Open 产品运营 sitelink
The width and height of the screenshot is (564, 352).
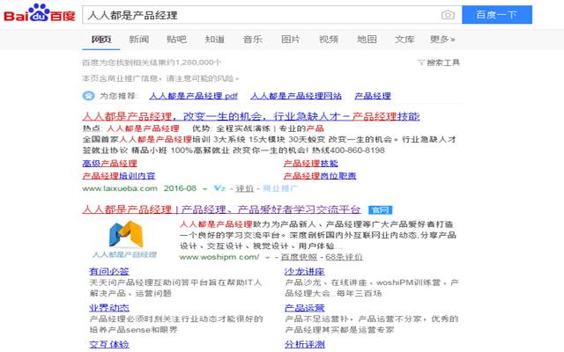click(305, 308)
